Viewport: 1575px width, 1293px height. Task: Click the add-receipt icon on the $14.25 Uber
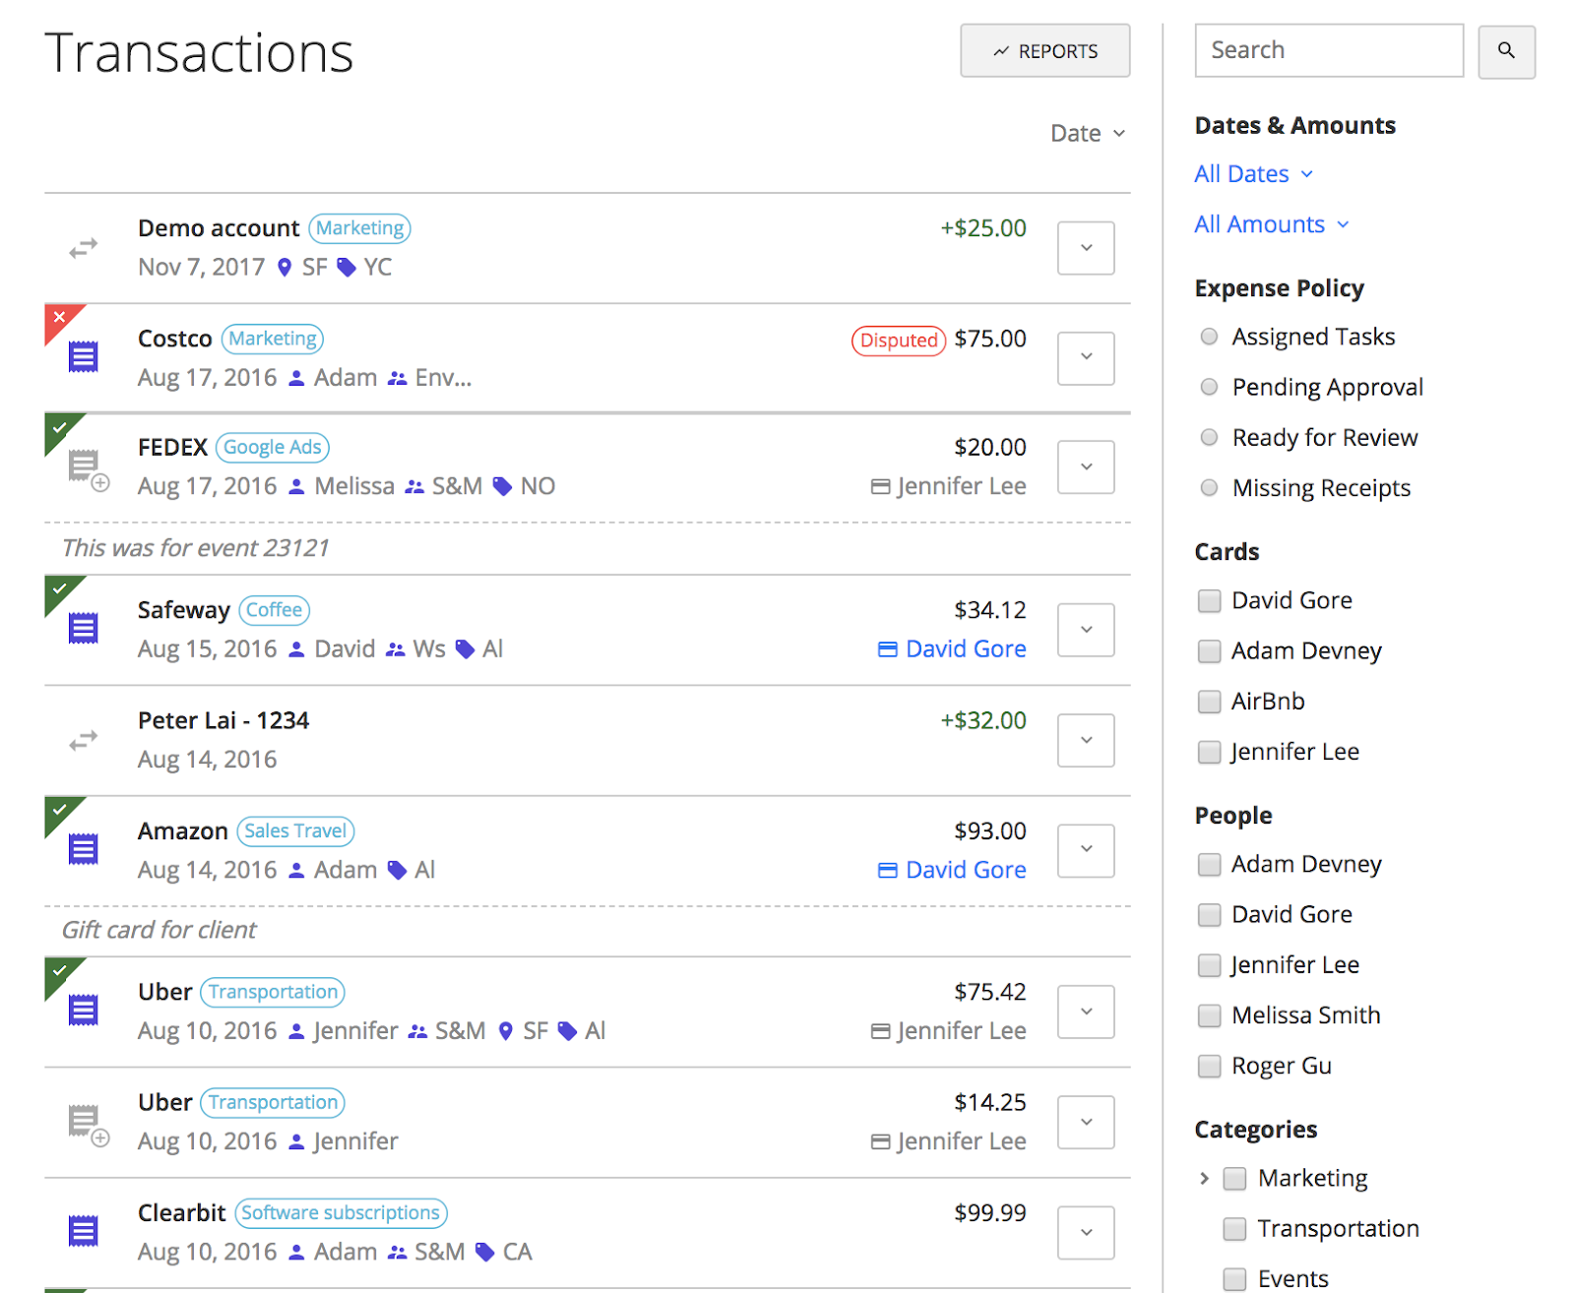(x=87, y=1123)
